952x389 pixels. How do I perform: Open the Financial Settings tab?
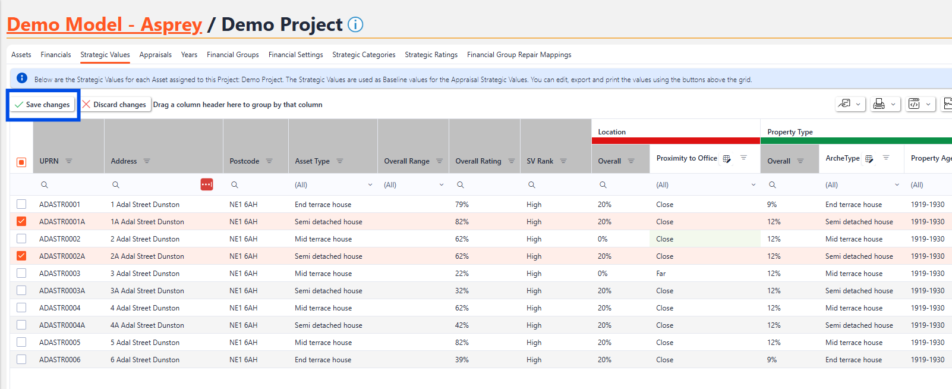[x=295, y=55]
